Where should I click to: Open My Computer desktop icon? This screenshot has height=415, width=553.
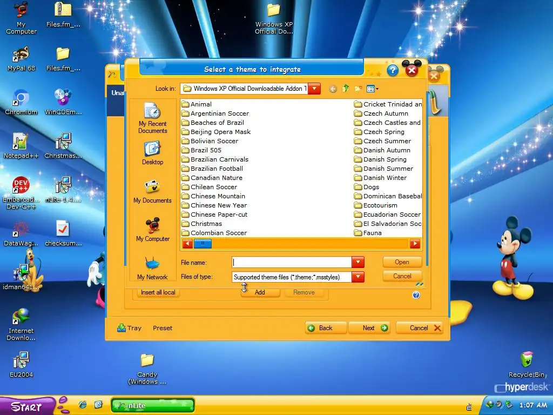[x=21, y=18]
